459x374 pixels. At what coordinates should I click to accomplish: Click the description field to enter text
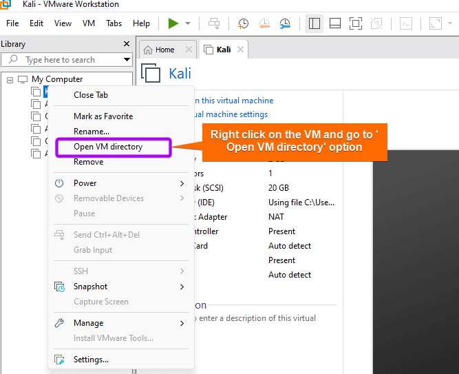coord(255,318)
